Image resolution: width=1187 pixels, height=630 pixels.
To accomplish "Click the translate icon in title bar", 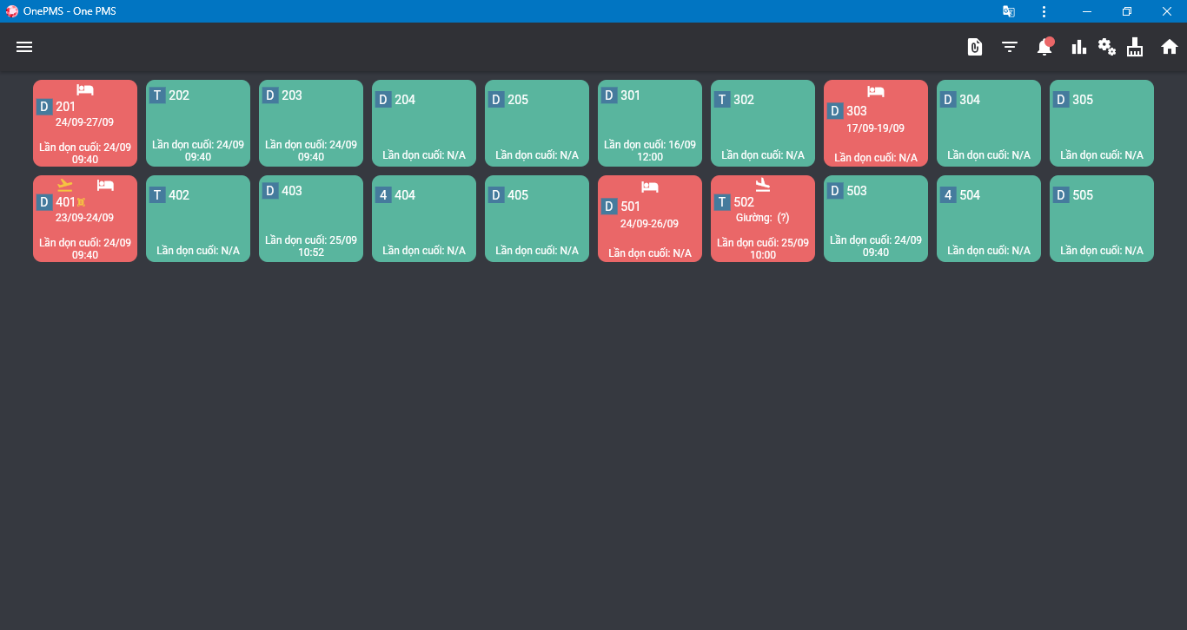I will 1009,11.
